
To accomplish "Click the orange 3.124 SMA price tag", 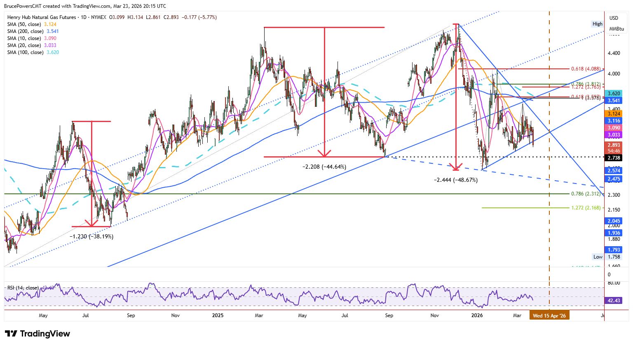I will pyautogui.click(x=614, y=114).
